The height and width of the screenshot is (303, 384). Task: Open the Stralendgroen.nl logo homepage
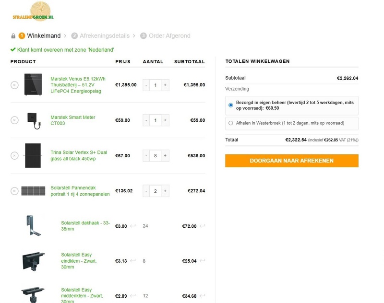(33, 12)
